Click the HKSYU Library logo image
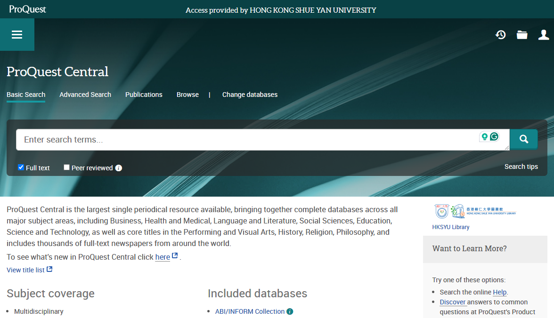 475,211
